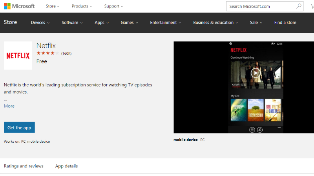The image size is (314, 176).
Task: Click the Free price label
Action: (42, 61)
